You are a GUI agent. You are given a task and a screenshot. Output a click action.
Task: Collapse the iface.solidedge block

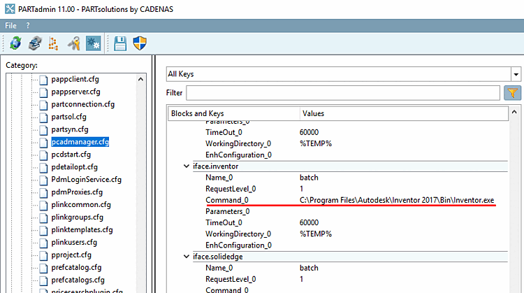(x=186, y=257)
